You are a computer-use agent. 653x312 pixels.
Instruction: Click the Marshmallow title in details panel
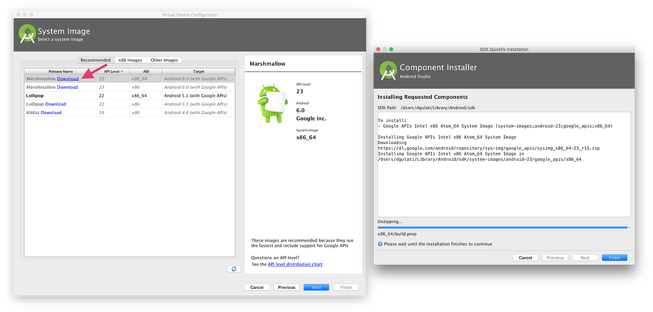pyautogui.click(x=267, y=64)
